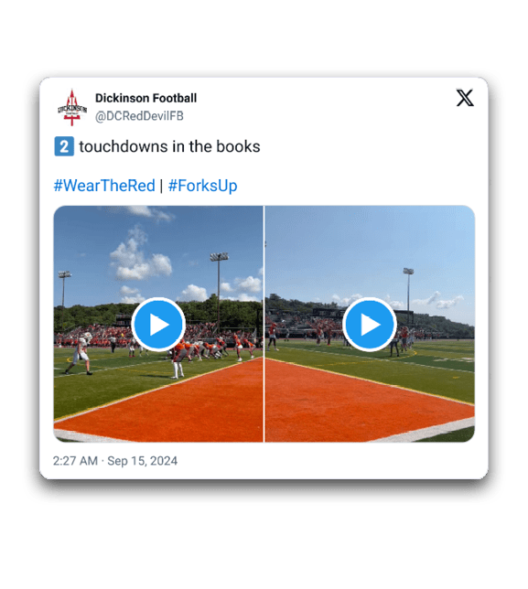Play the right touchdown video
Screen dimensions: 528x589
(x=370, y=325)
